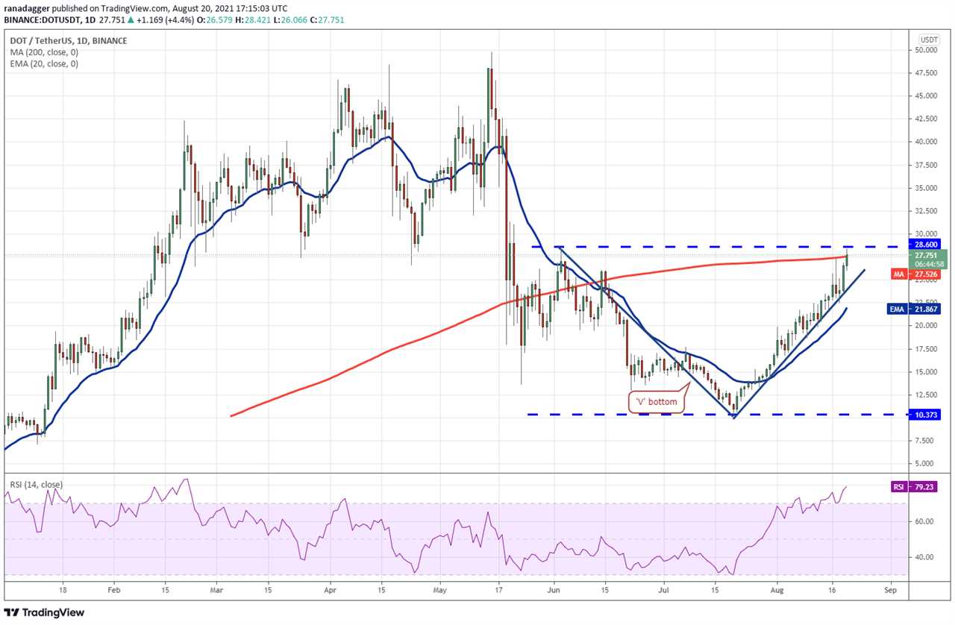Click the 16 date label after Aug
Screen dimensions: 955x625
(832, 588)
